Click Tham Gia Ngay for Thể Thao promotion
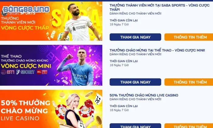Viewport: 213px width, 128px height. pos(135,82)
